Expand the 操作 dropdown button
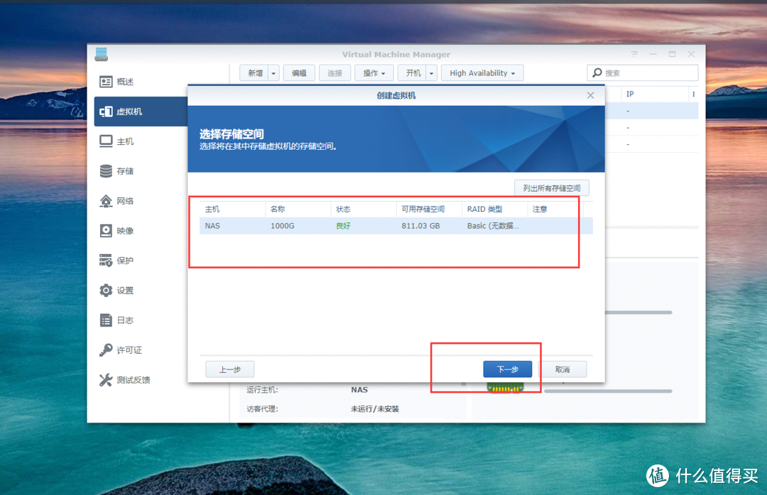 click(x=374, y=73)
